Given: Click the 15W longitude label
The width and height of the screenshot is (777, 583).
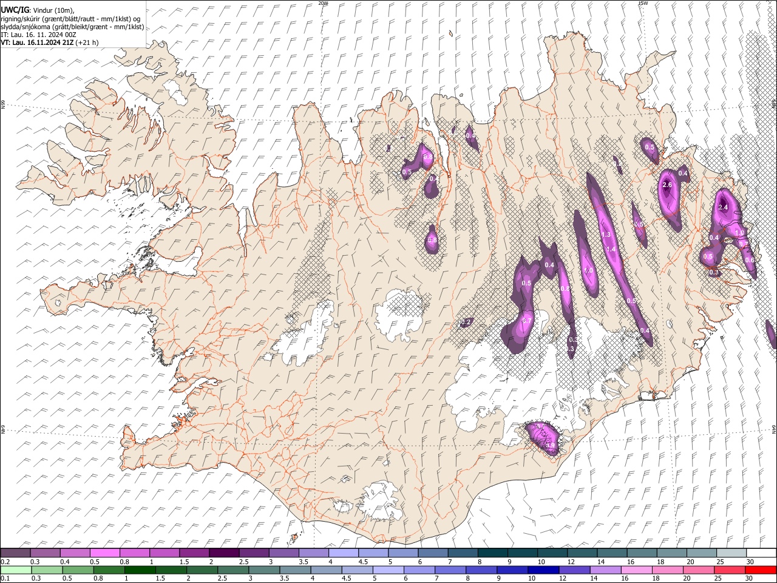Looking at the screenshot, I should click(643, 3).
